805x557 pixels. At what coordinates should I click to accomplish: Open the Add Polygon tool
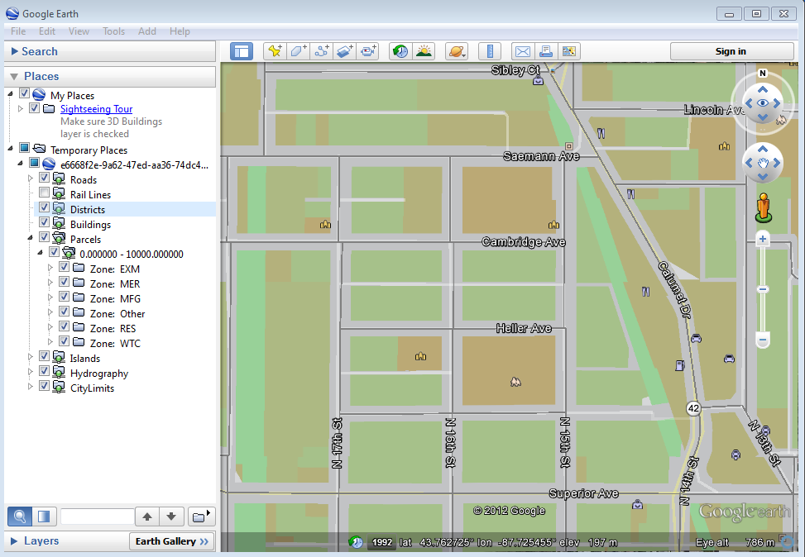pos(298,50)
